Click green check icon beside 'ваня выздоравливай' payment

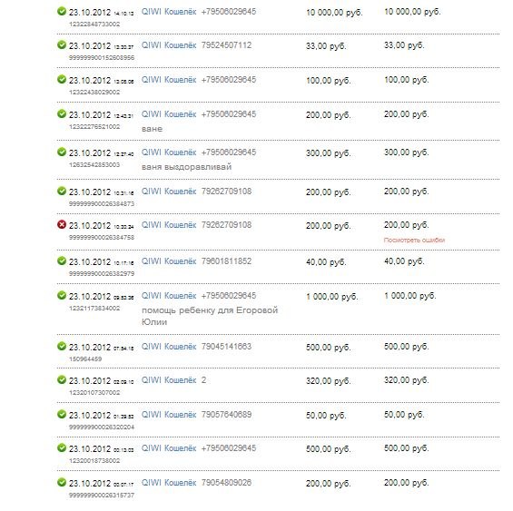pyautogui.click(x=62, y=152)
